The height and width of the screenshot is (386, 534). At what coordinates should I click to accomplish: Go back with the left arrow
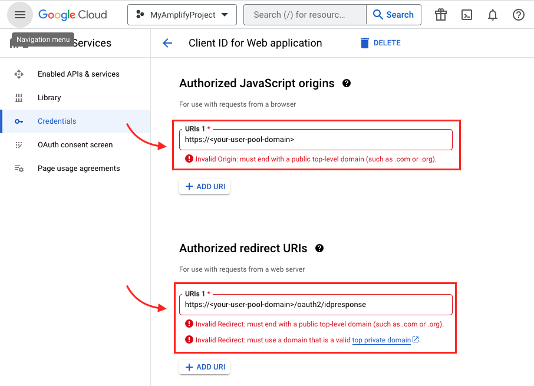[x=167, y=43]
